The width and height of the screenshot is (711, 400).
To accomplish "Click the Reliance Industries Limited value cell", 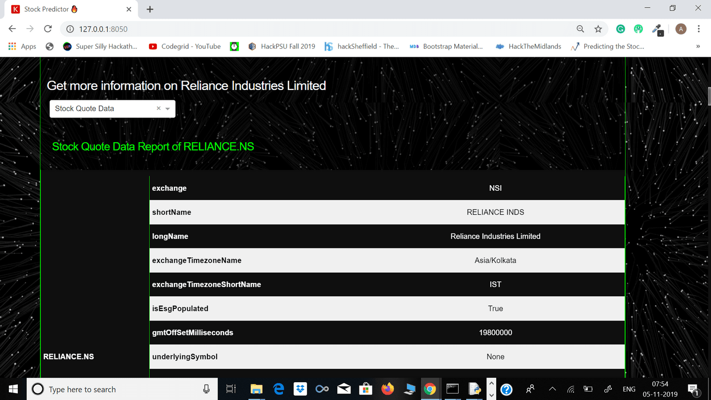I will pos(495,237).
